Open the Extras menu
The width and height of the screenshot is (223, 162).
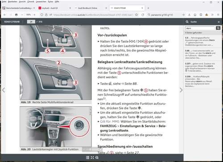click(50, 2)
